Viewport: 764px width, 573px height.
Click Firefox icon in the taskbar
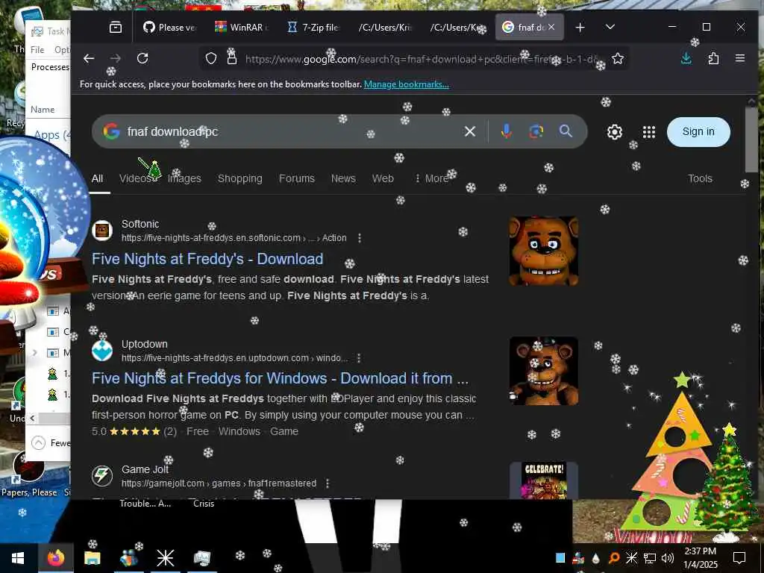click(x=55, y=558)
